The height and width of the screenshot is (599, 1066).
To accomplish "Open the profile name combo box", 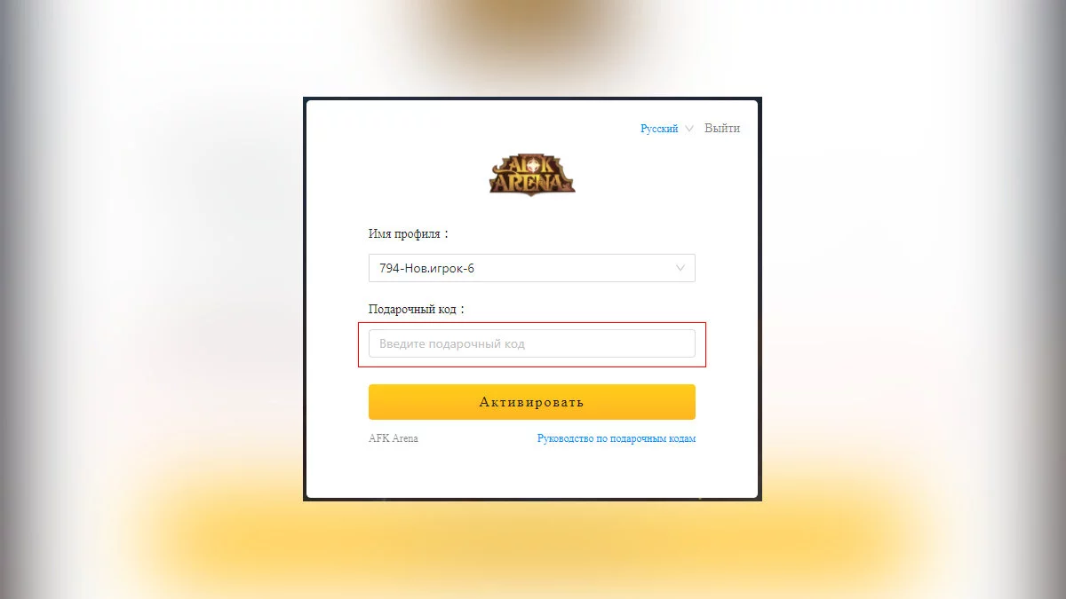I will coord(532,268).
